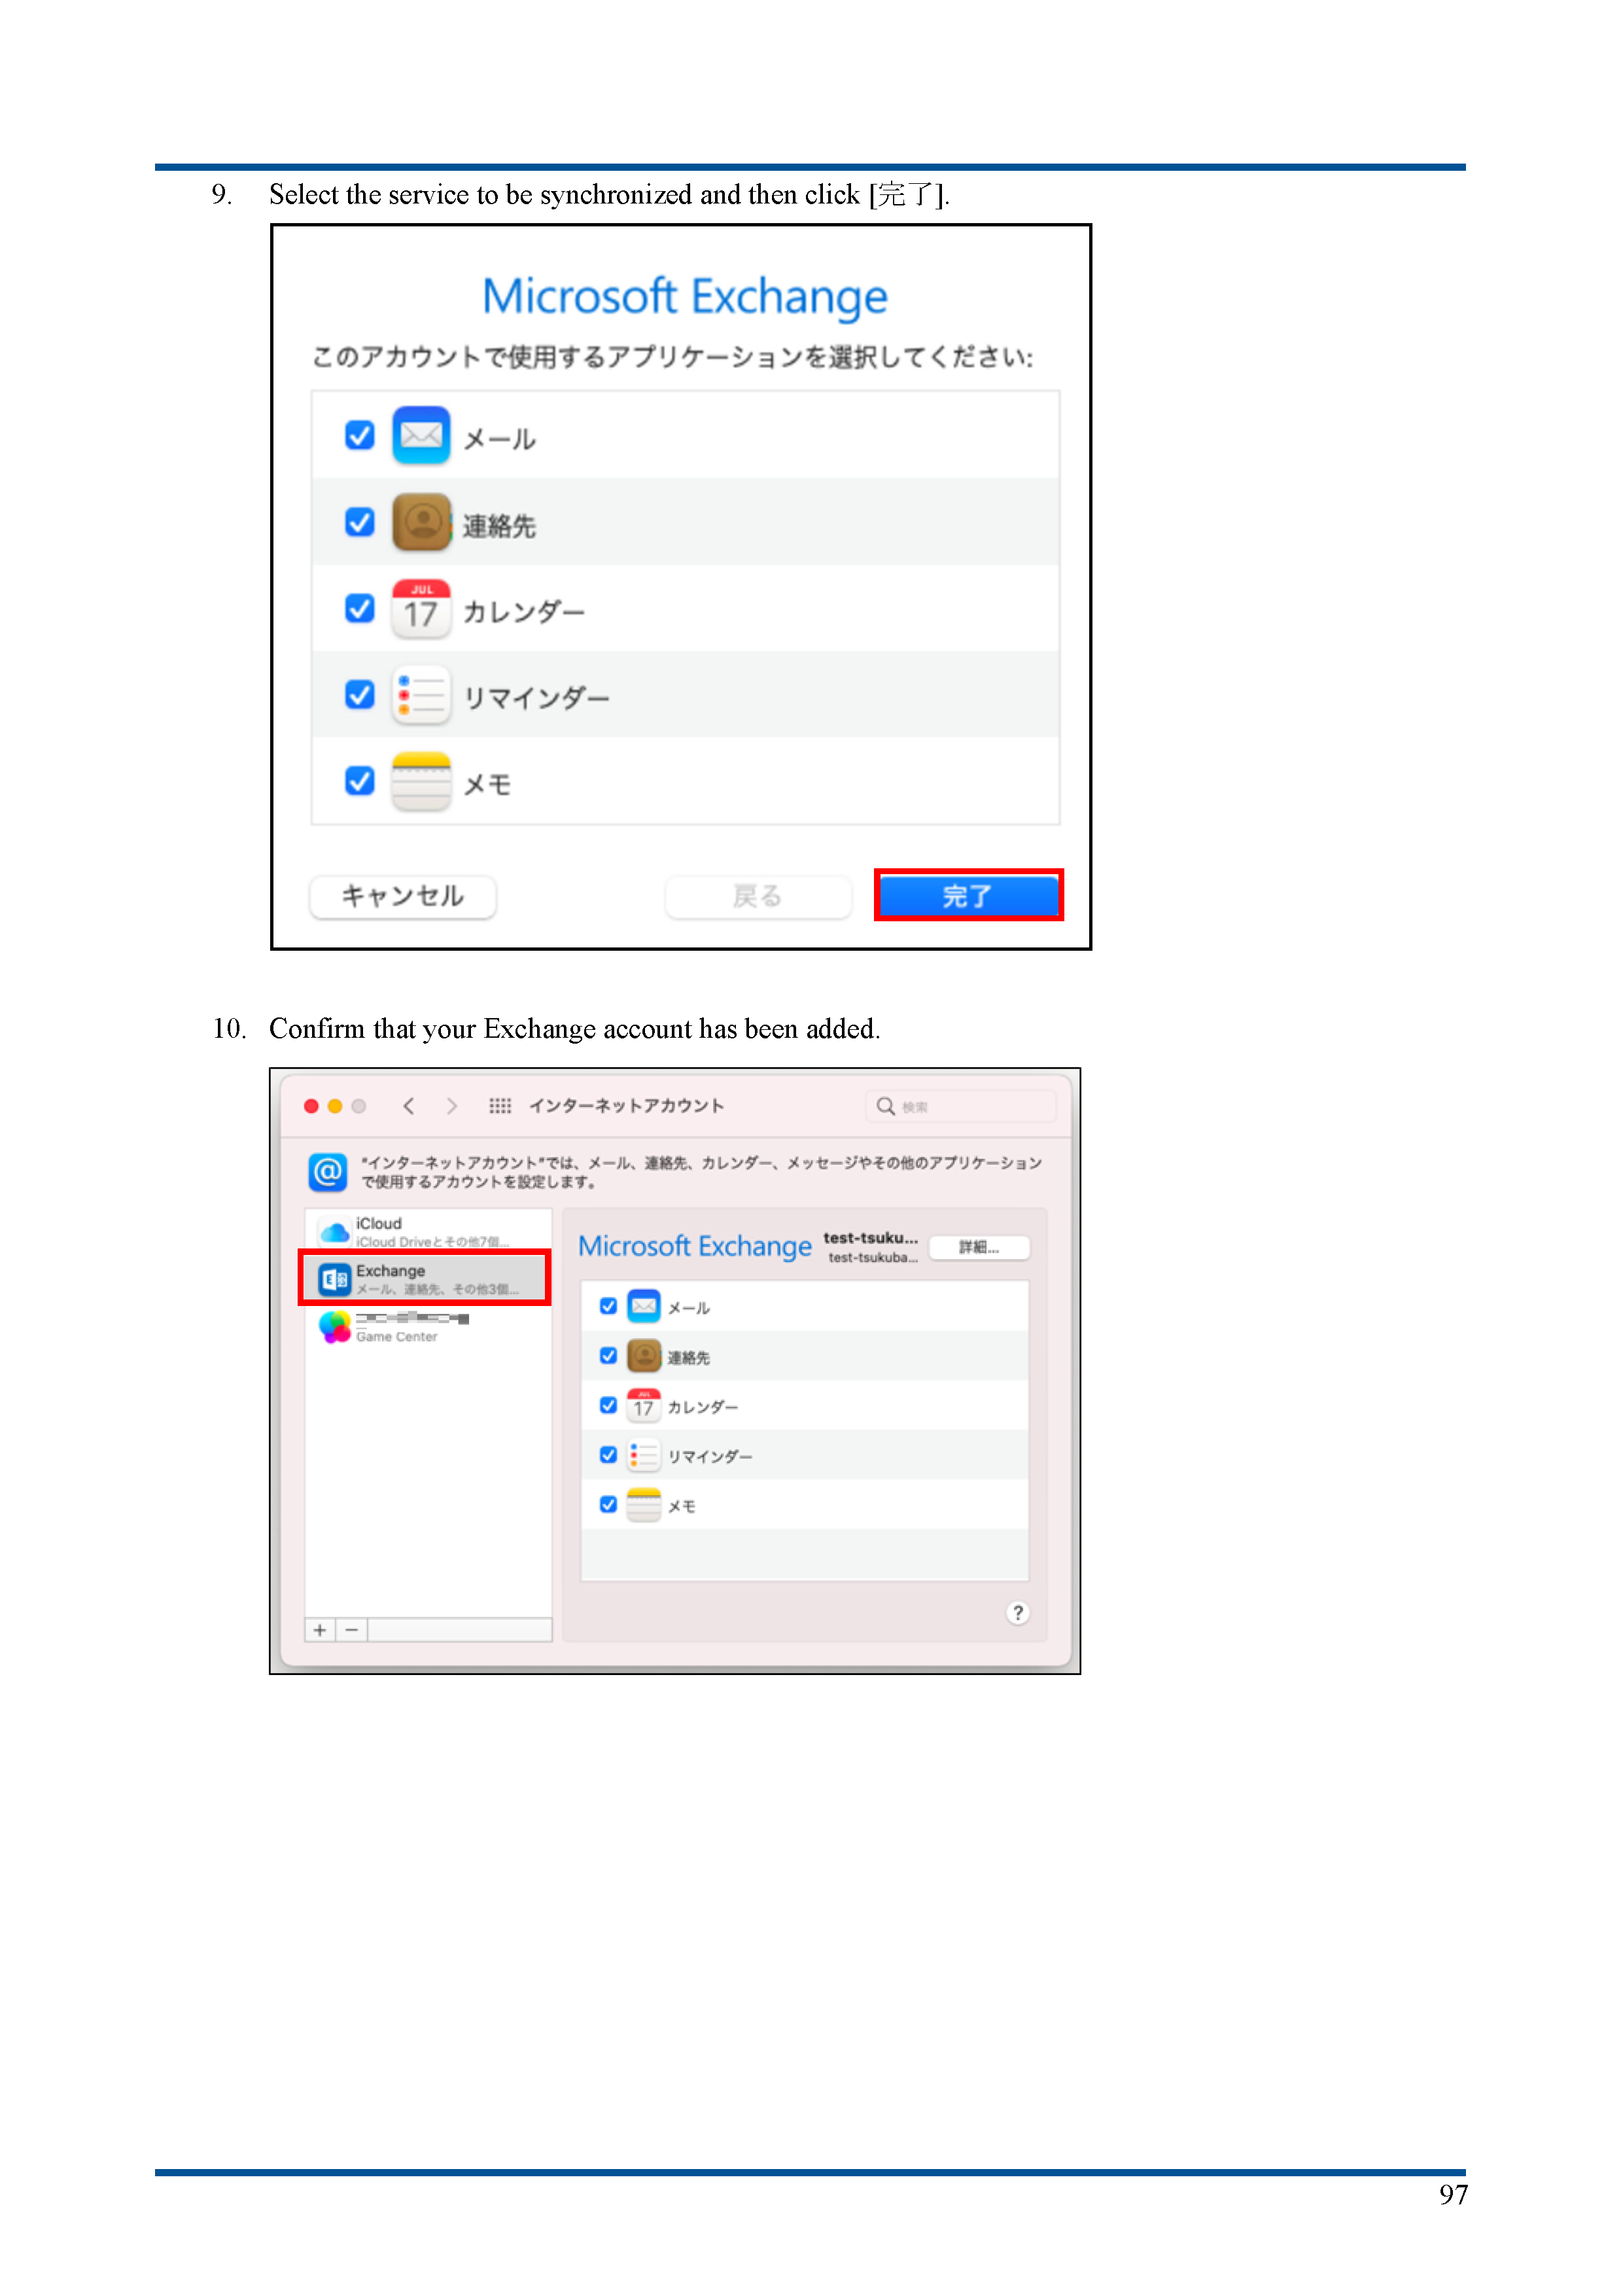Viewport: 1623px width, 2296px height.
Task: Open the help question mark icon
Action: [x=1018, y=1613]
